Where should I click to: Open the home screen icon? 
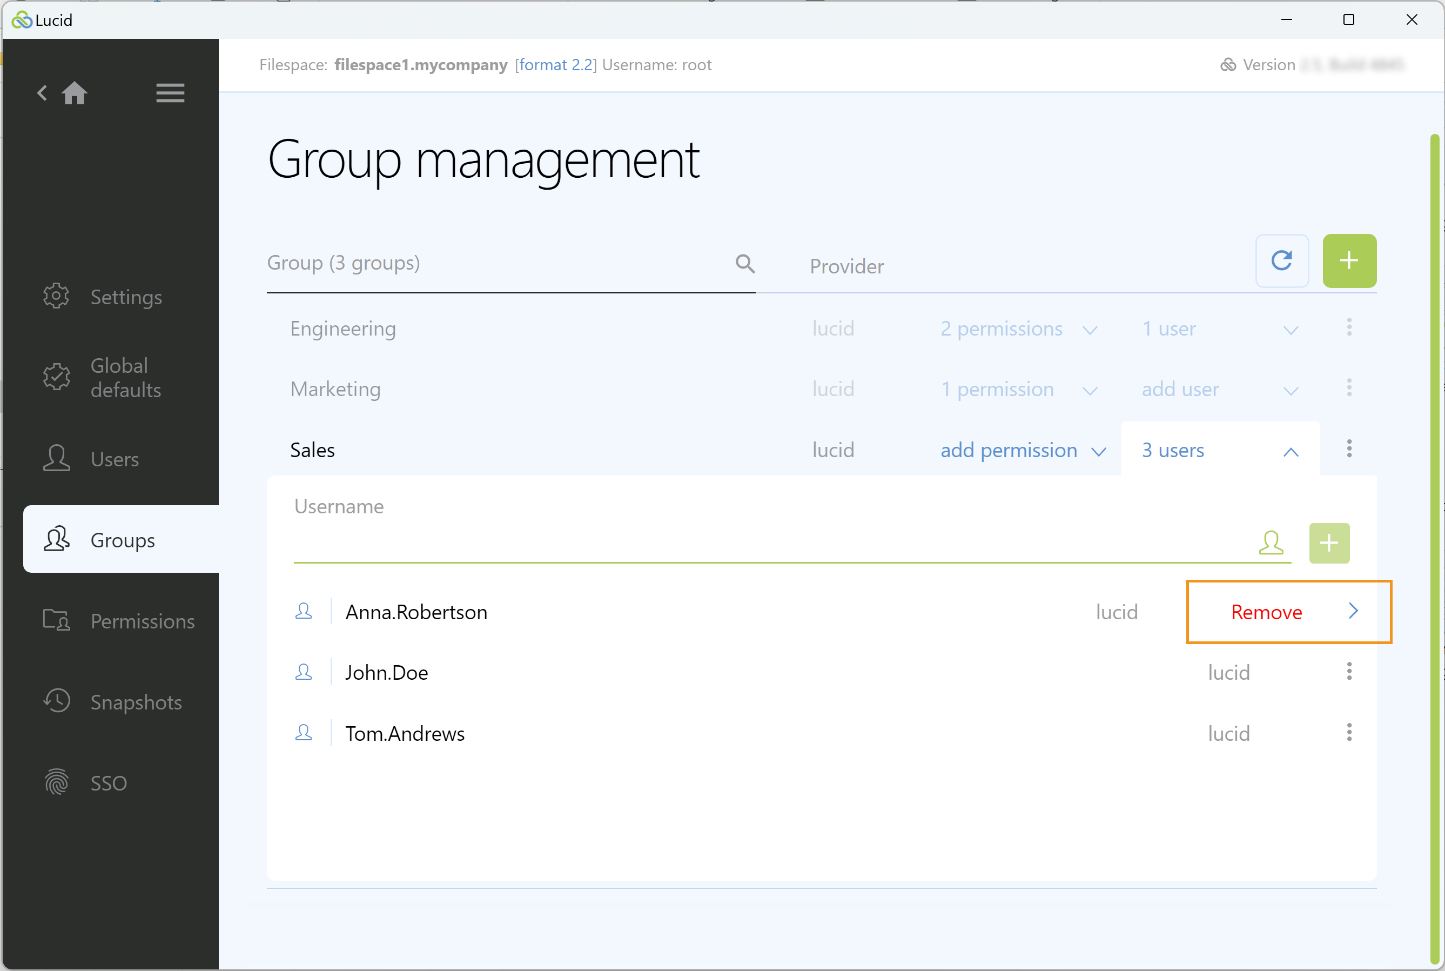[75, 93]
